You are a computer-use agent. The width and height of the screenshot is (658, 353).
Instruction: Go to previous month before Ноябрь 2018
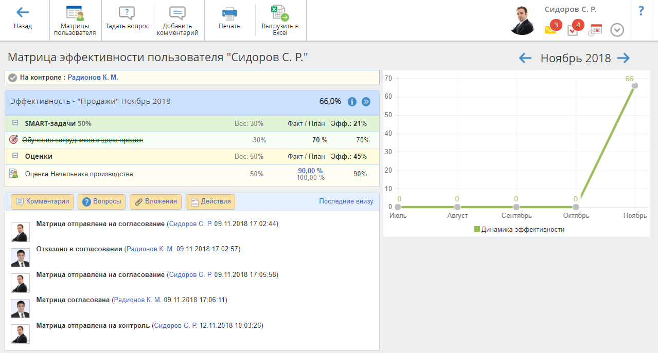(525, 58)
